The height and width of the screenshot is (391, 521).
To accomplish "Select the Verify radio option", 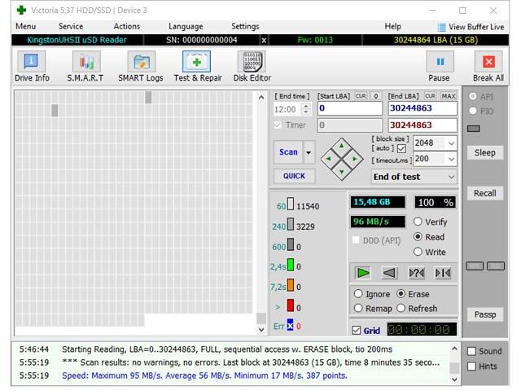I will click(418, 222).
